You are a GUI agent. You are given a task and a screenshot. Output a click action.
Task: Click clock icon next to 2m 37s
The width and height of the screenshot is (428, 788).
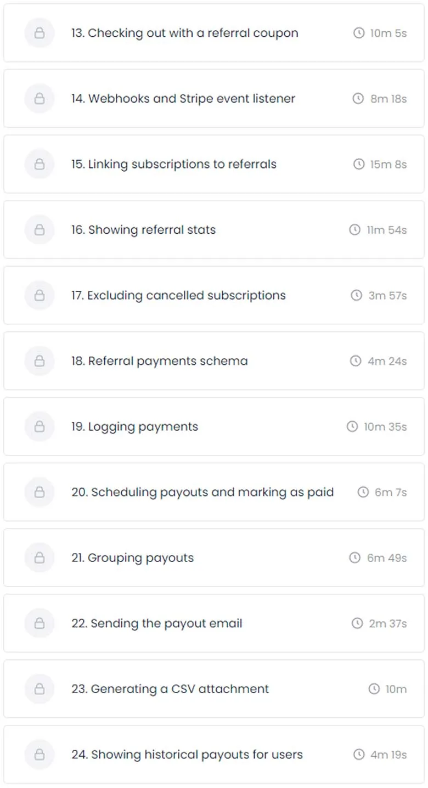tap(357, 623)
